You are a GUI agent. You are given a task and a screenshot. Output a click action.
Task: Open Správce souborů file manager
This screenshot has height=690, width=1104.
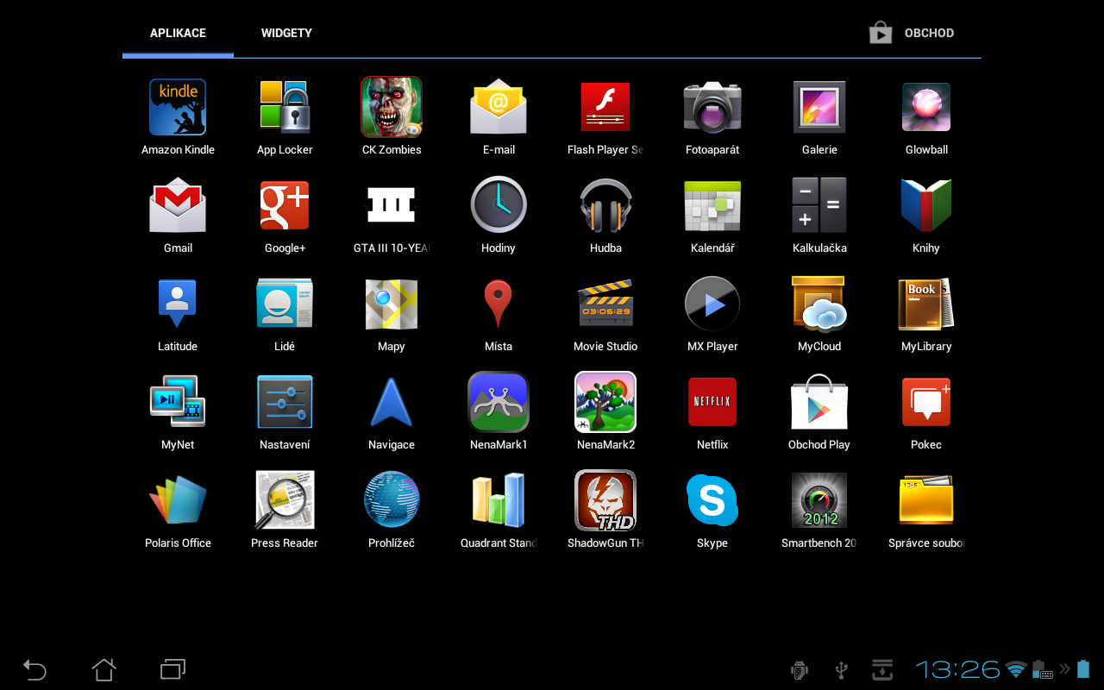(926, 500)
